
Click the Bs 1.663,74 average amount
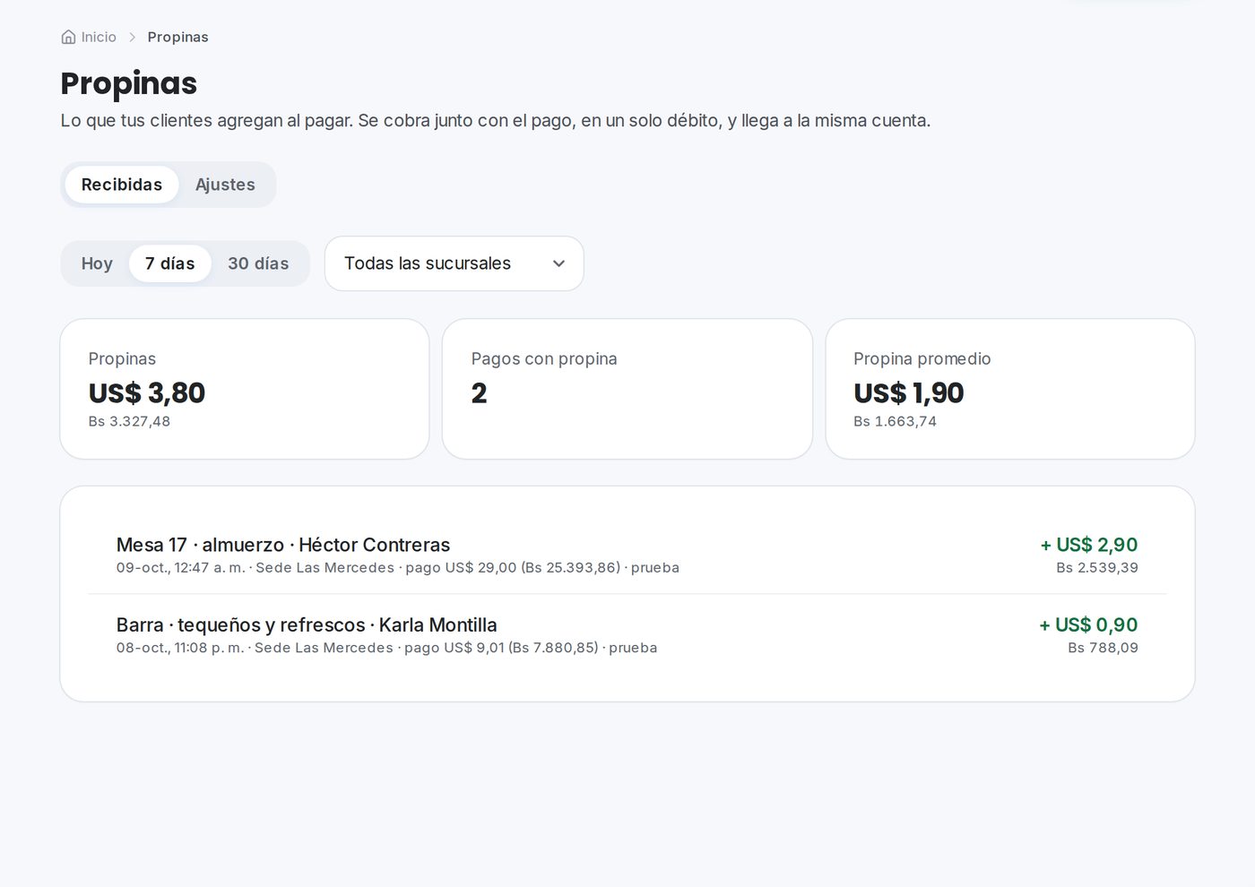(895, 421)
